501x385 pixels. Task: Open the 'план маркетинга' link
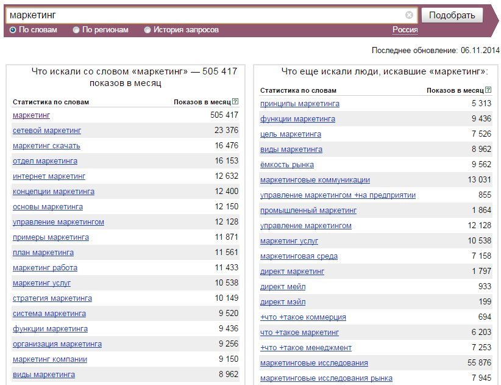pyautogui.click(x=43, y=253)
